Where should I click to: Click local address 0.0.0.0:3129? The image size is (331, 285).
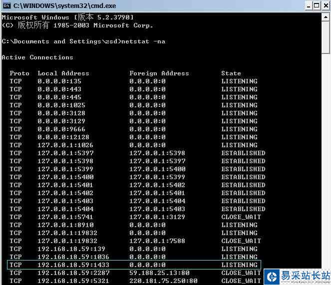(61, 121)
